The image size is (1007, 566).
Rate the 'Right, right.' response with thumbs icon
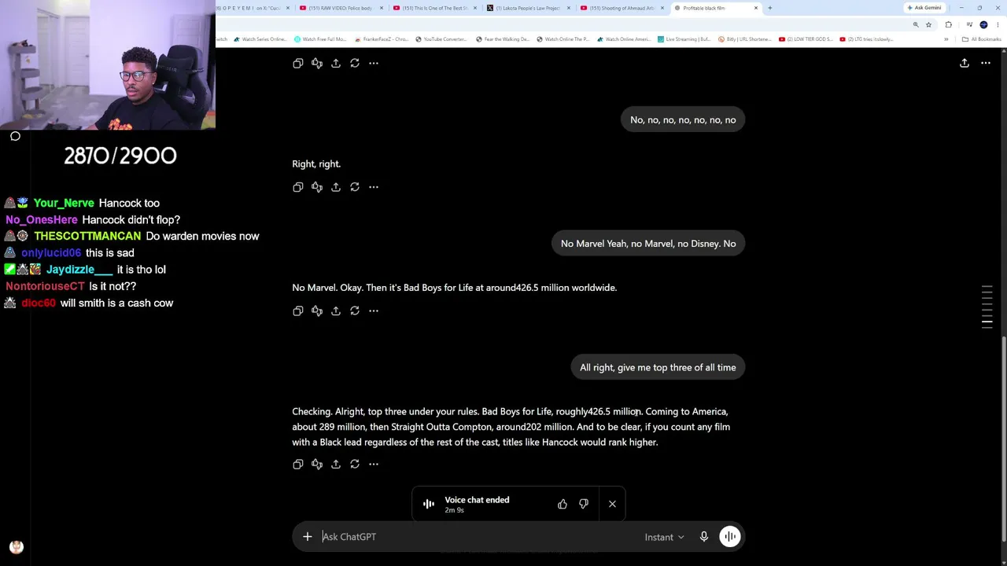point(317,187)
